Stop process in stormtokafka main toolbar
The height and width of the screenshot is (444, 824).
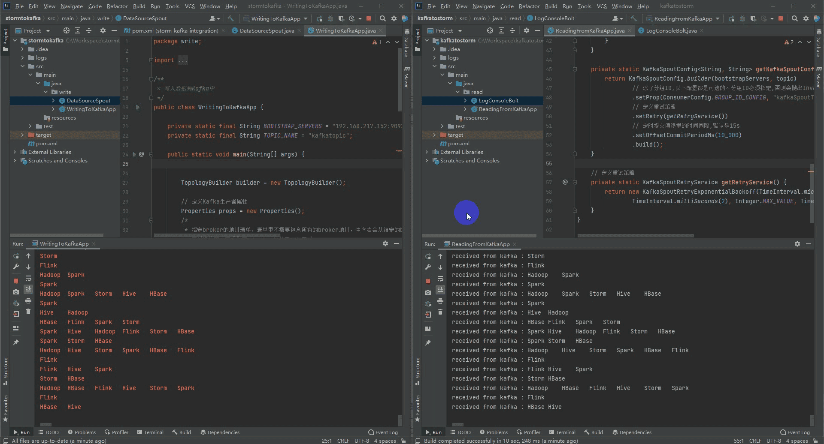coord(369,18)
